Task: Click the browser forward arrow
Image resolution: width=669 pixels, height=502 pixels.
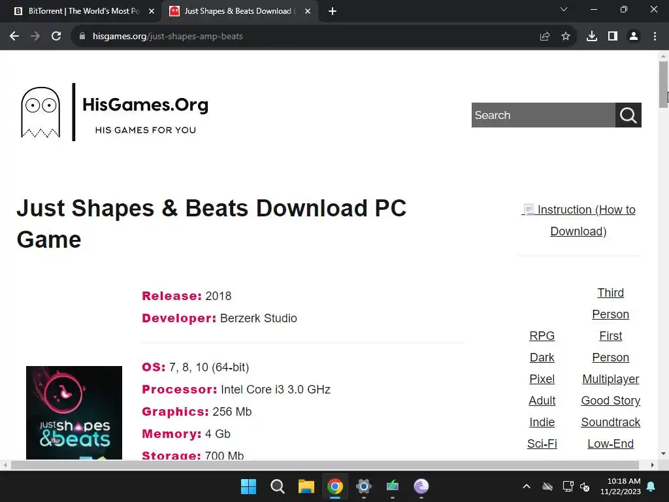Action: (35, 37)
